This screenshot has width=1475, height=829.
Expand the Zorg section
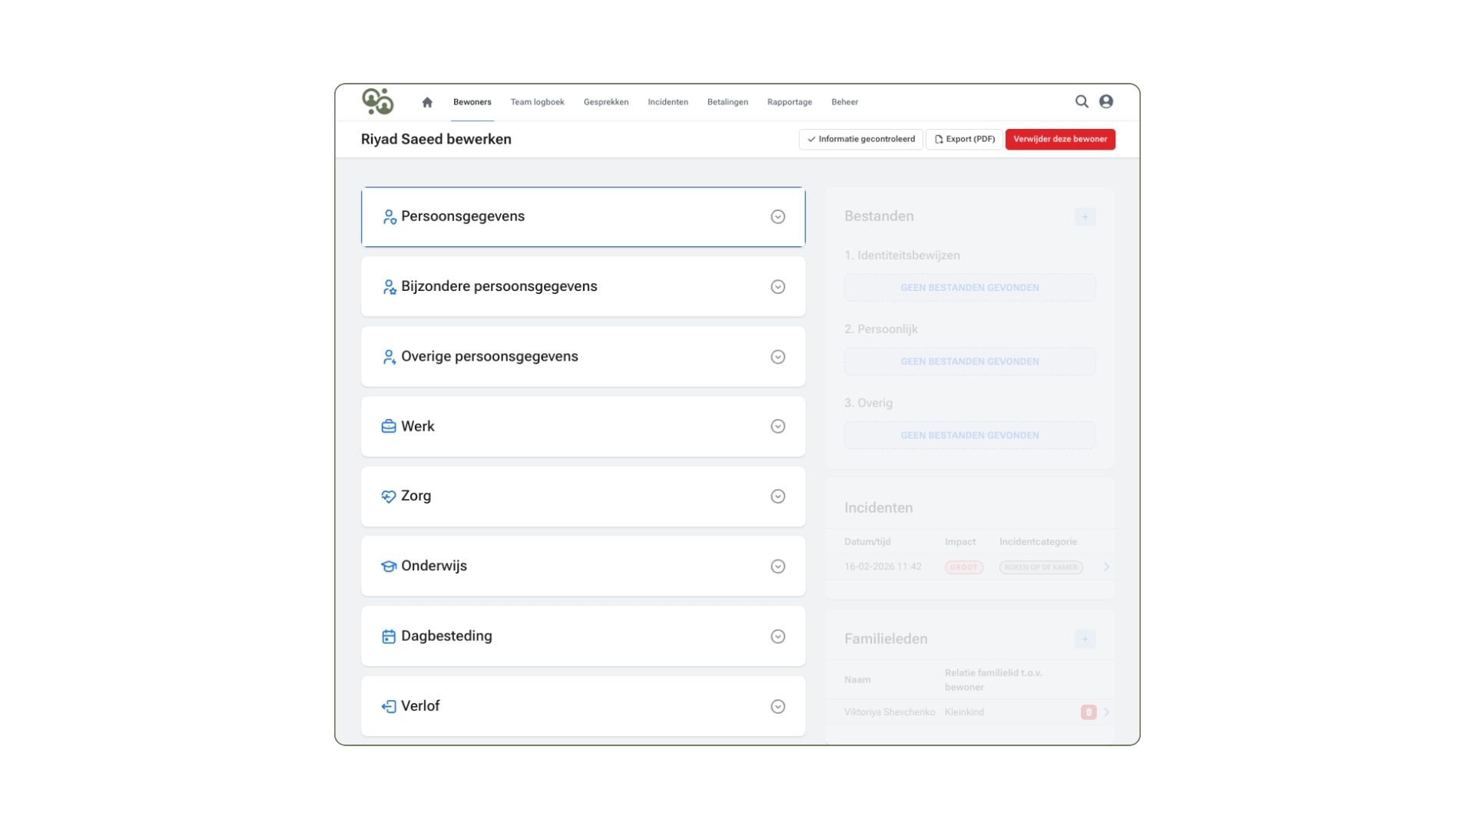tap(583, 497)
